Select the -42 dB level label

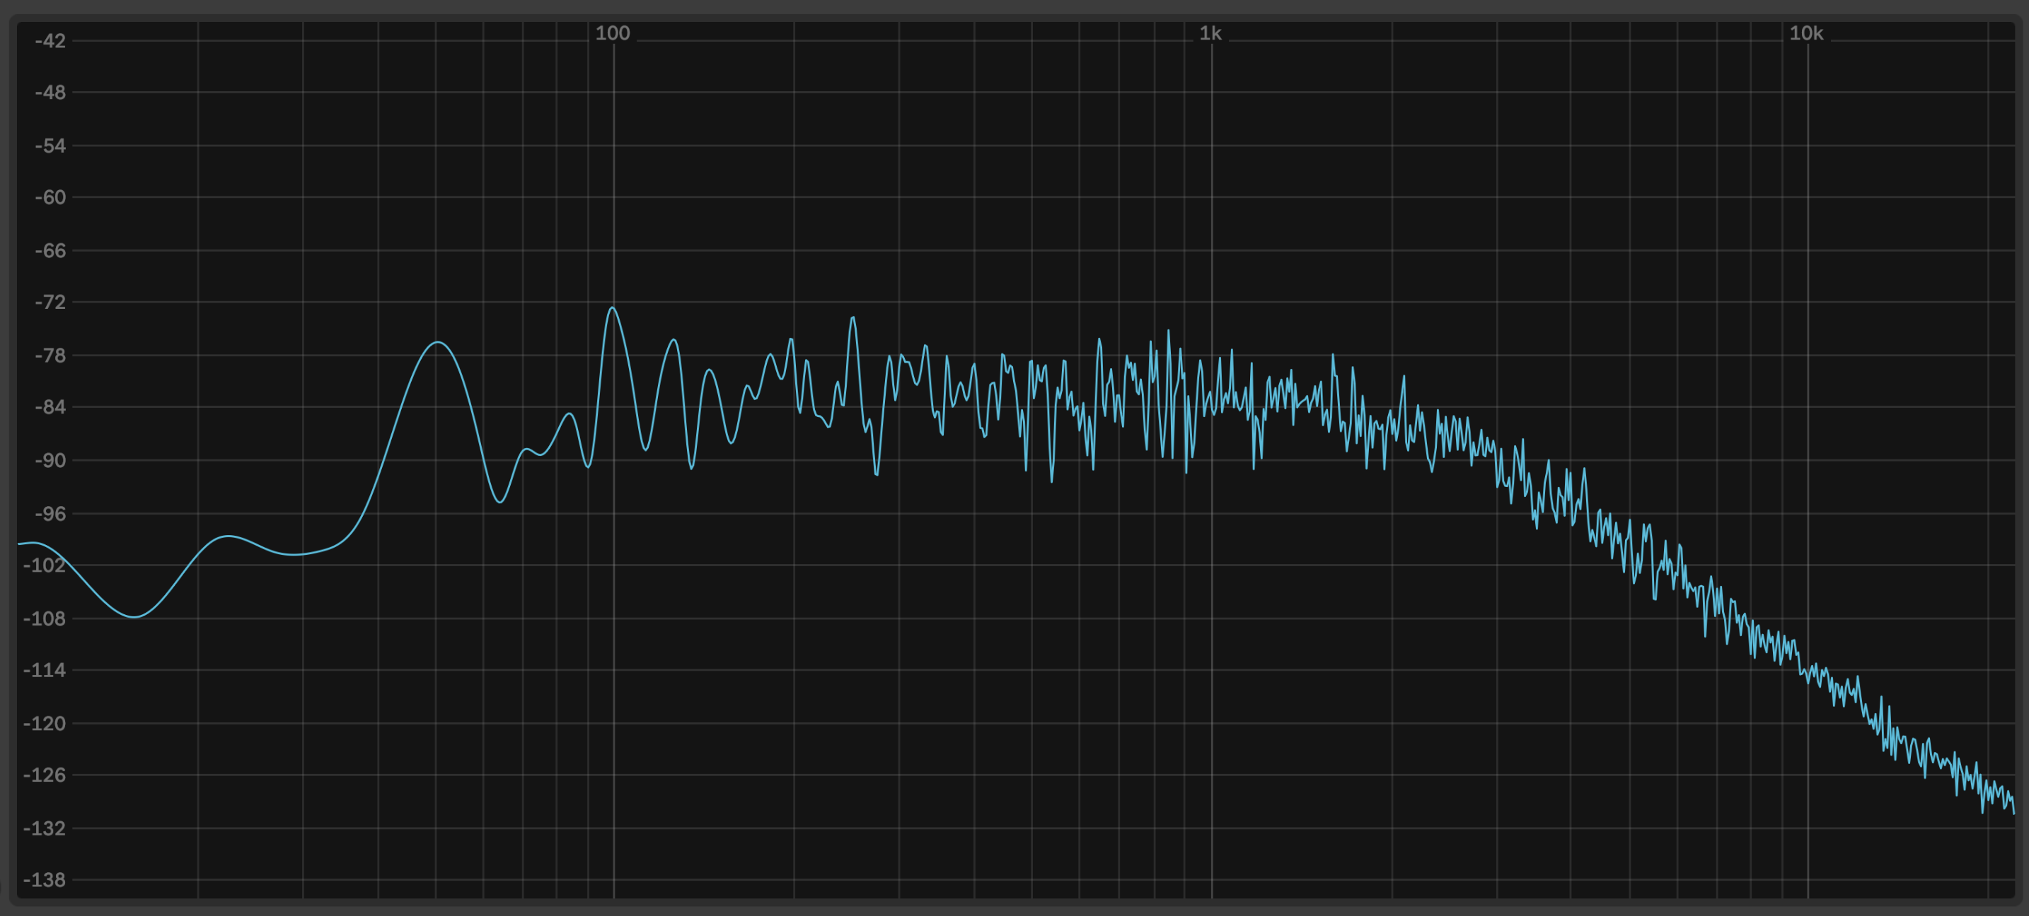coord(50,41)
